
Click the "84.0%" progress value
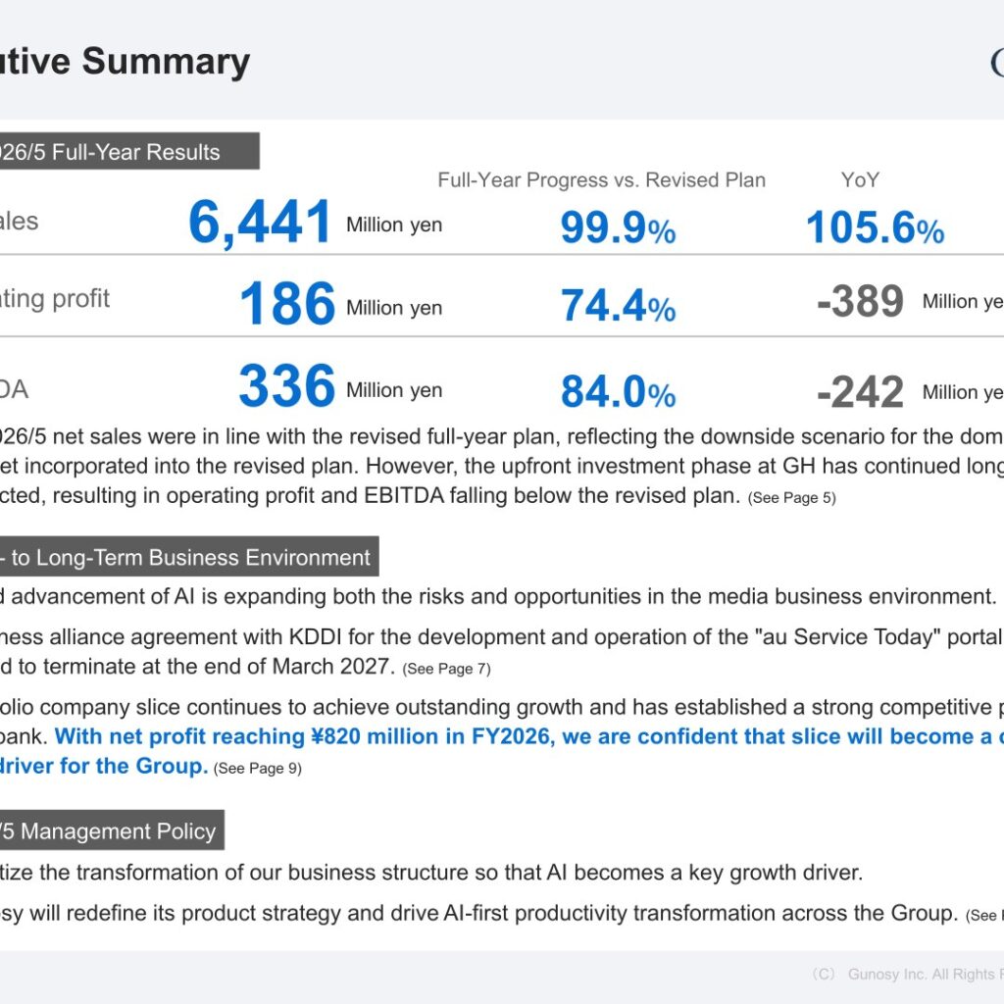tap(618, 391)
